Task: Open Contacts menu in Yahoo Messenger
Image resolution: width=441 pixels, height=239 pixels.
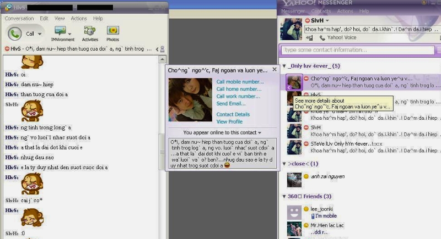Action: click(x=321, y=11)
